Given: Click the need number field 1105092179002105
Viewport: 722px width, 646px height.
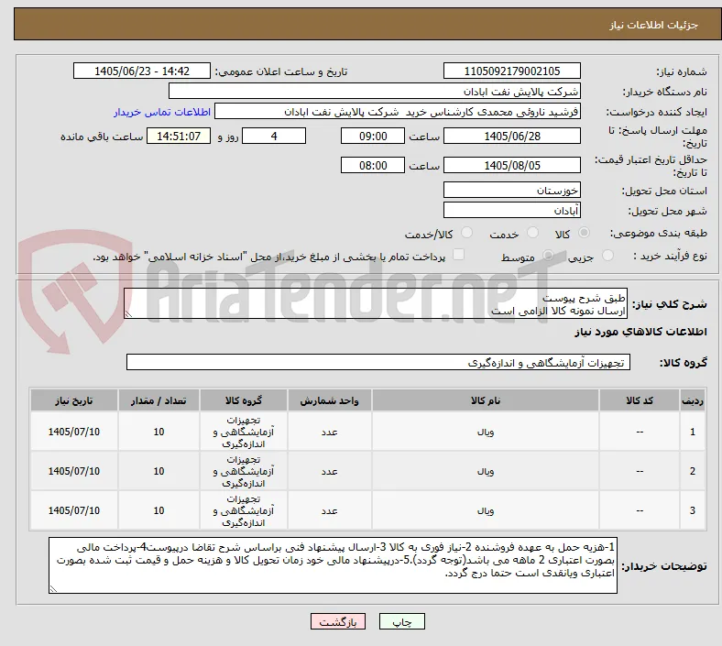Looking at the screenshot, I should coord(511,71).
